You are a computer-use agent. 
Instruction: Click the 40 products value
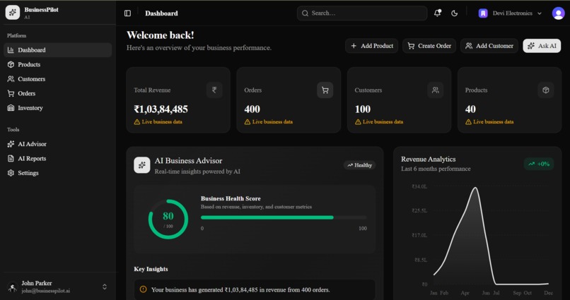pos(470,109)
